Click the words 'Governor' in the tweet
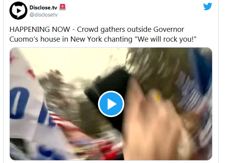 [169, 29]
